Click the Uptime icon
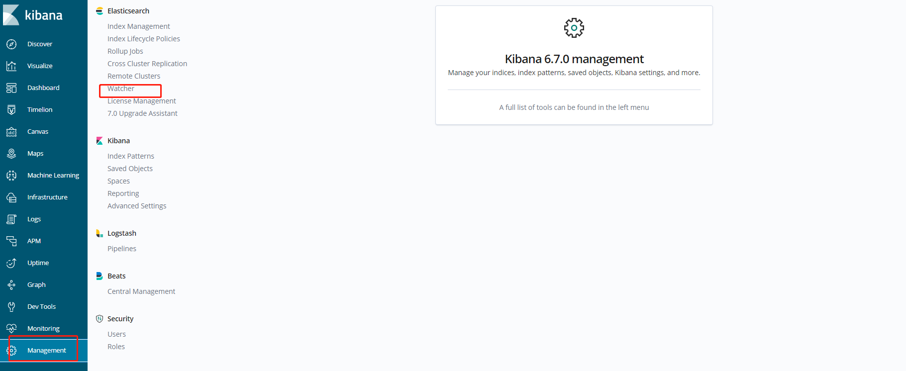906x371 pixels. 11,263
